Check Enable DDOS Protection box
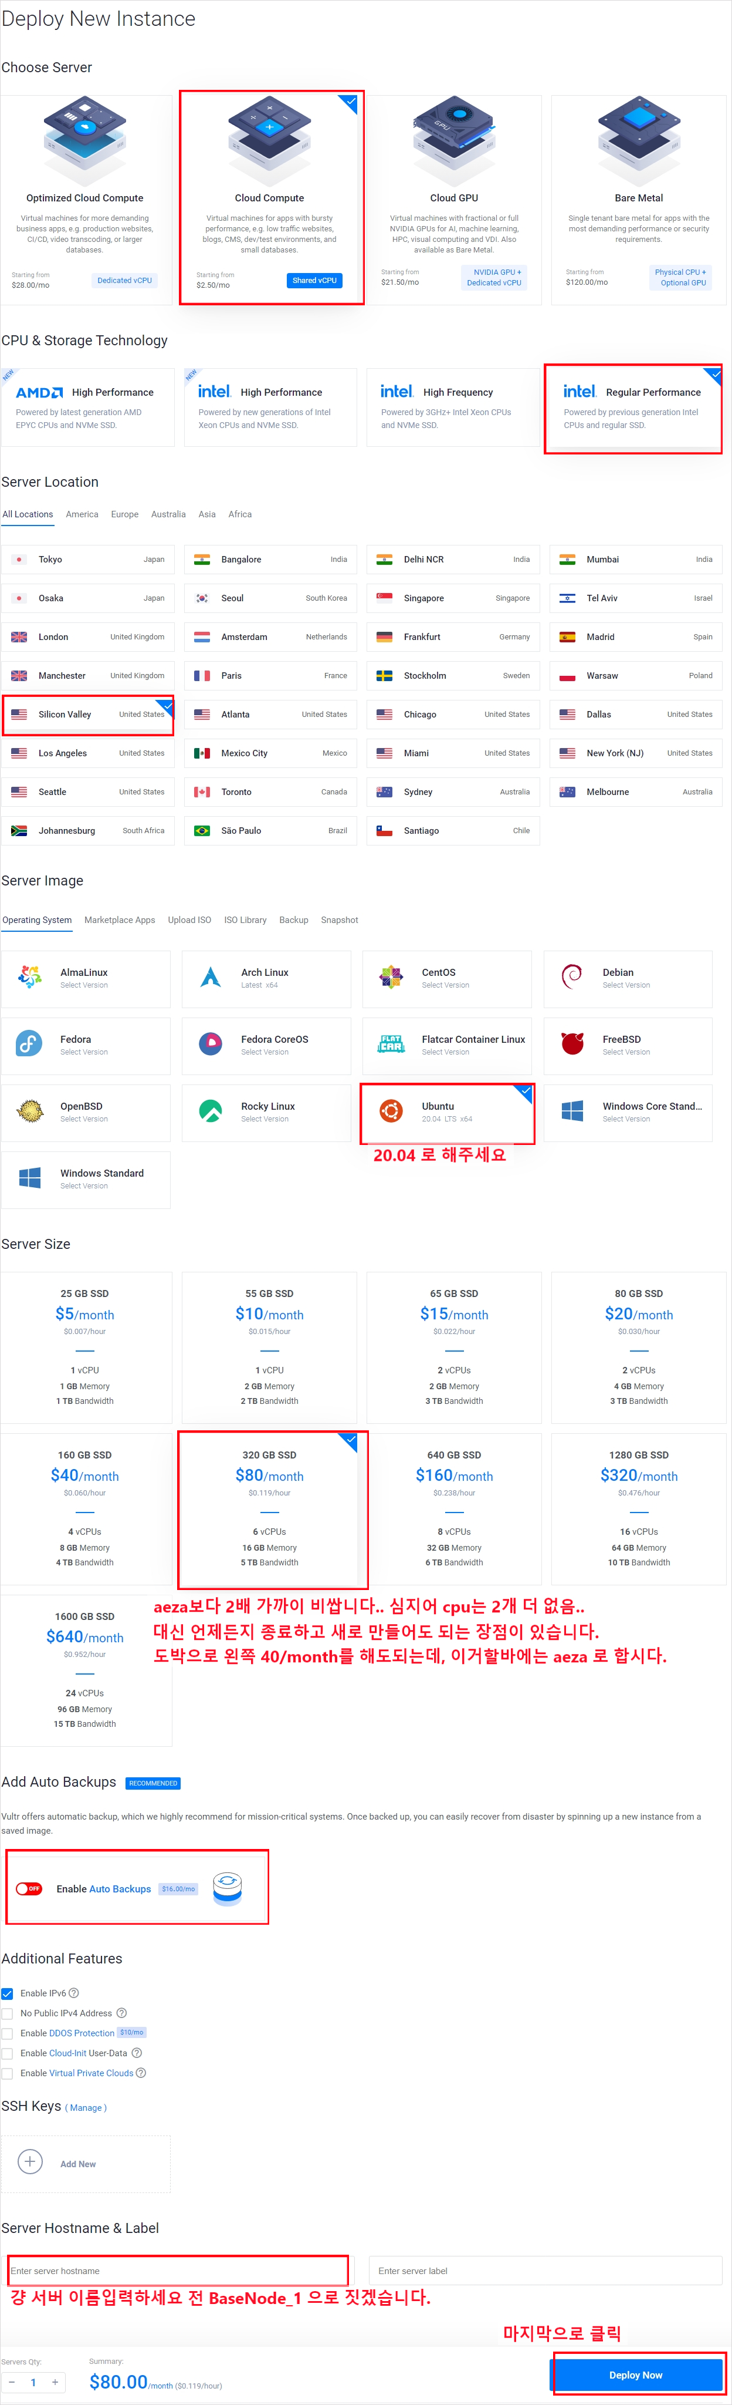This screenshot has width=732, height=2405. click(8, 2033)
